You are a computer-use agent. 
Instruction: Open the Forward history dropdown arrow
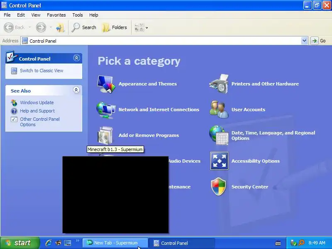[x=51, y=27]
